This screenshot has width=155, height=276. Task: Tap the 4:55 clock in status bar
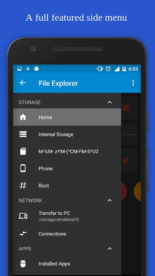133,69
